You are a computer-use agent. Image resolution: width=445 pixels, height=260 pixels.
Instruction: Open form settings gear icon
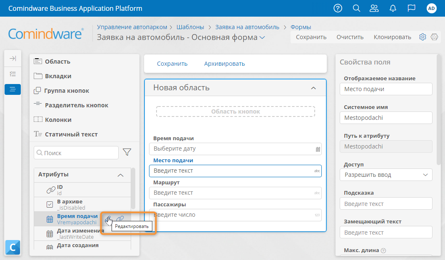pyautogui.click(x=423, y=37)
